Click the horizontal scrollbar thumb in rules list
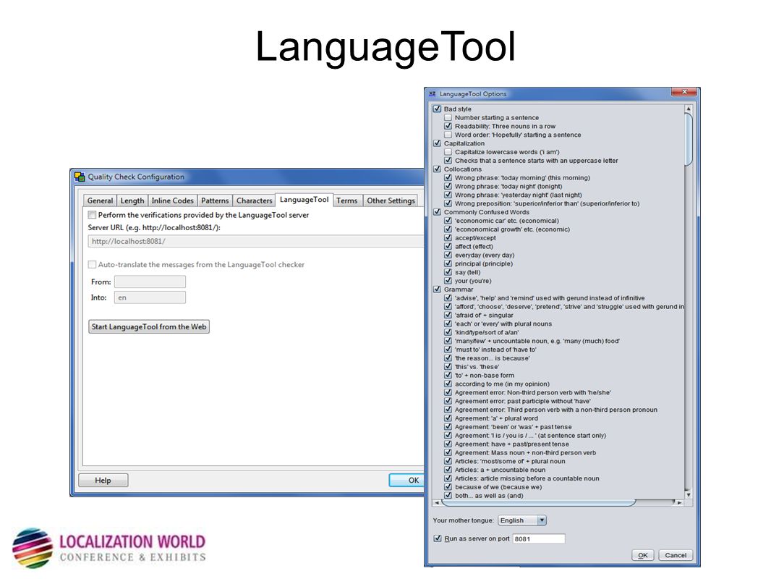 pos(539,503)
